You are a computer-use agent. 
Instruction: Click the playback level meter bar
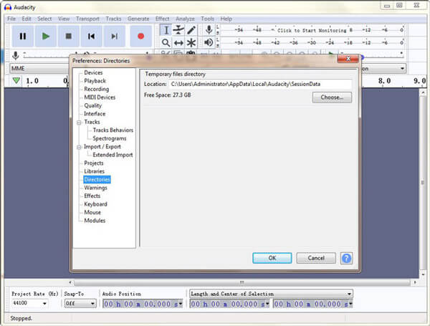point(312,42)
